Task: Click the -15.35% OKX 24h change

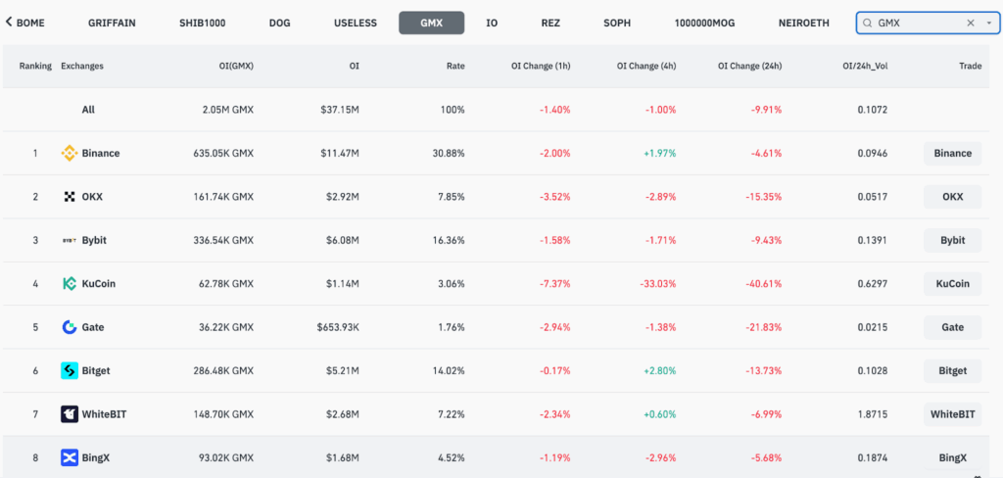Action: 763,197
